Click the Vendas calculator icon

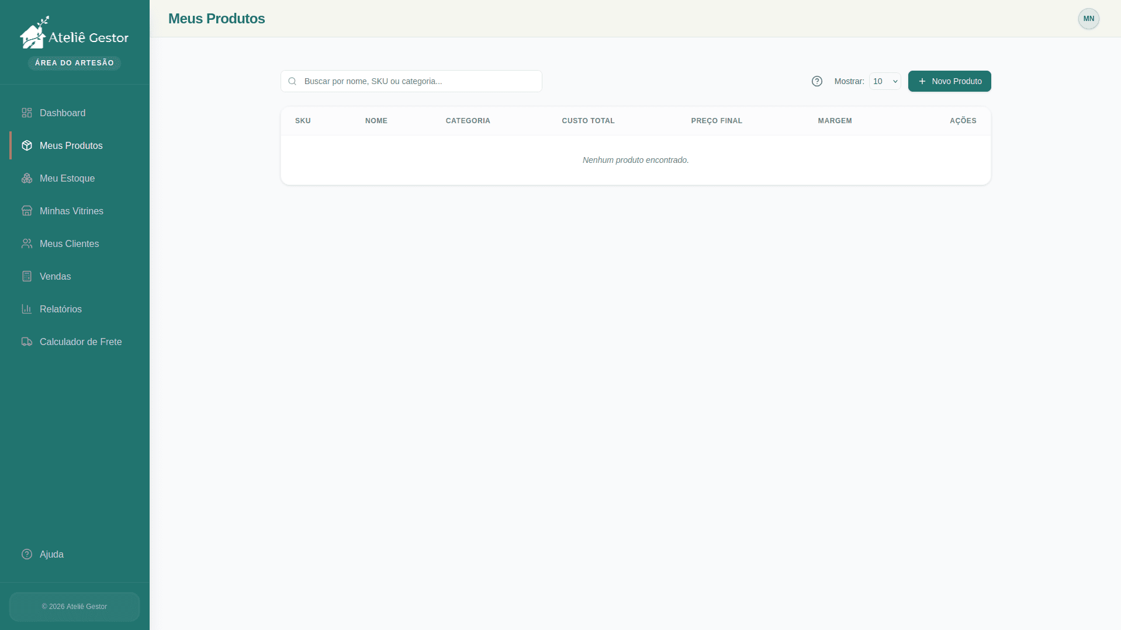coord(27,276)
